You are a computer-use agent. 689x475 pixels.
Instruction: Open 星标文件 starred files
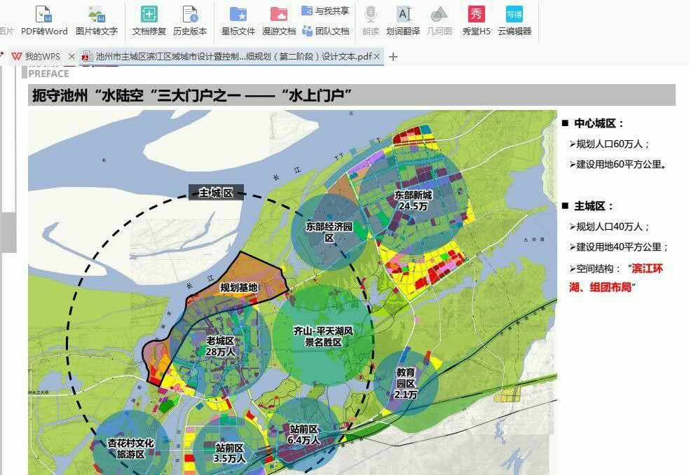(x=238, y=20)
